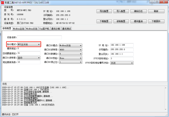This screenshot has height=117, width=169.
Task: Maximize the configuration tool window
Action: pos(157,2)
